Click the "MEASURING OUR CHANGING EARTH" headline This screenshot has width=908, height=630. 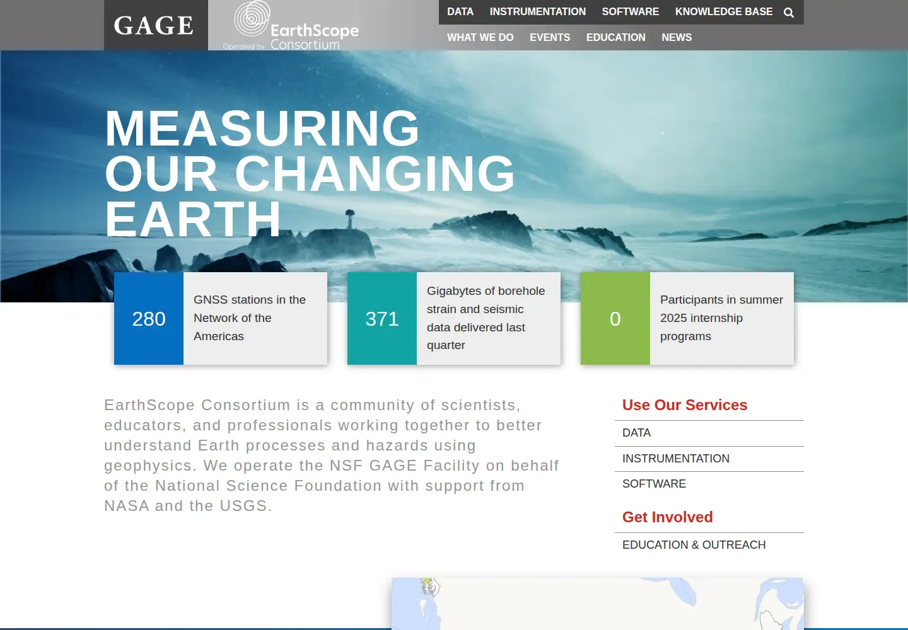click(310, 173)
